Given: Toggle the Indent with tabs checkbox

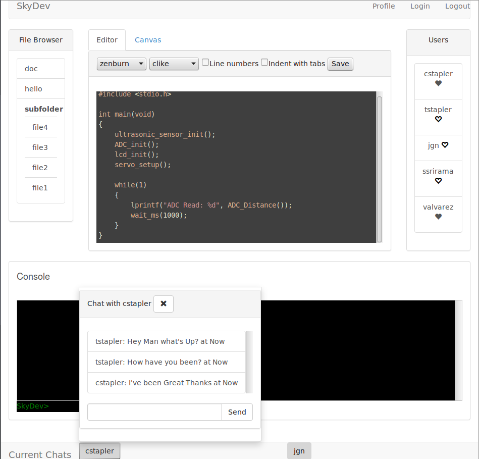Looking at the screenshot, I should tap(264, 63).
